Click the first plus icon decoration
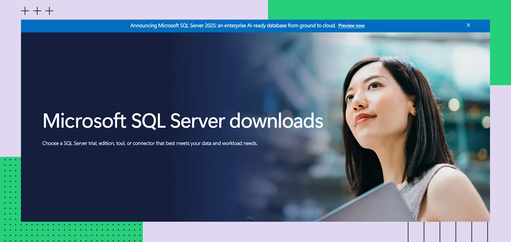This screenshot has height=242, width=511. (25, 11)
